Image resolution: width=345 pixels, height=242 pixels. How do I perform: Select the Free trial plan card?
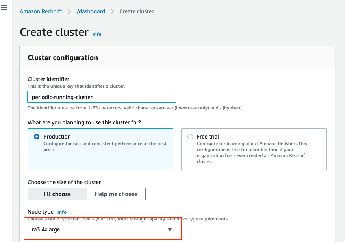coord(254,150)
